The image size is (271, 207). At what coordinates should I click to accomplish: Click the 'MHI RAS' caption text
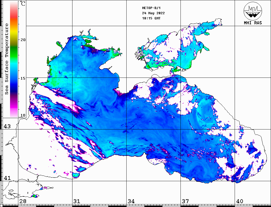(x=253, y=23)
